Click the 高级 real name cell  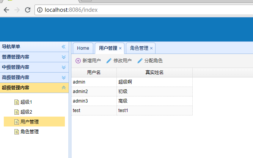tap(155, 101)
